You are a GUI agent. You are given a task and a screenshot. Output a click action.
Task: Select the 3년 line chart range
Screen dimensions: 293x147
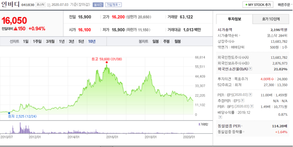71,41
